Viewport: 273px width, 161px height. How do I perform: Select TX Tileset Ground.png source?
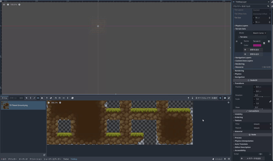pos(23,105)
